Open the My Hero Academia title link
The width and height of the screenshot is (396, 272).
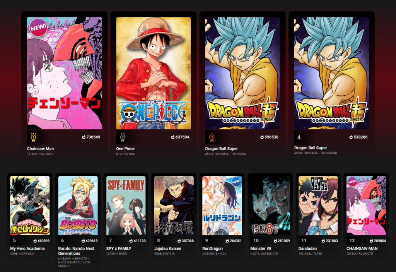pos(27,248)
